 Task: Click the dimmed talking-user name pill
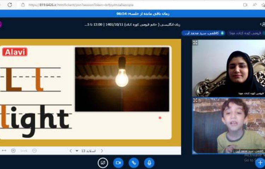click(246, 33)
